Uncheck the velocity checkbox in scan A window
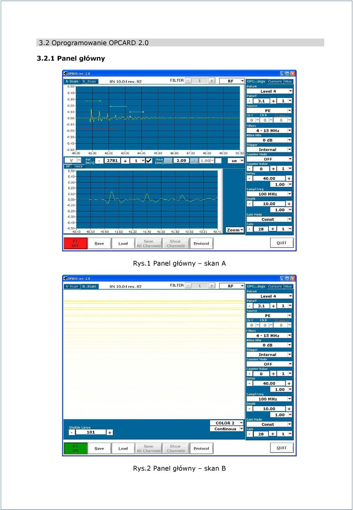Image resolution: width=353 pixels, height=510 pixels. [149, 160]
